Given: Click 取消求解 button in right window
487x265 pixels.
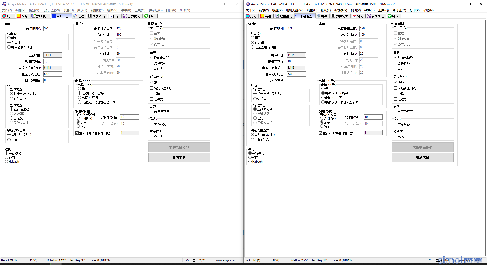Looking at the screenshot, I should coord(423,157).
